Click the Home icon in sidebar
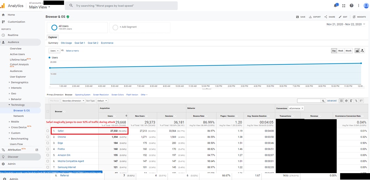370x180 pixels. [x=3, y=15]
